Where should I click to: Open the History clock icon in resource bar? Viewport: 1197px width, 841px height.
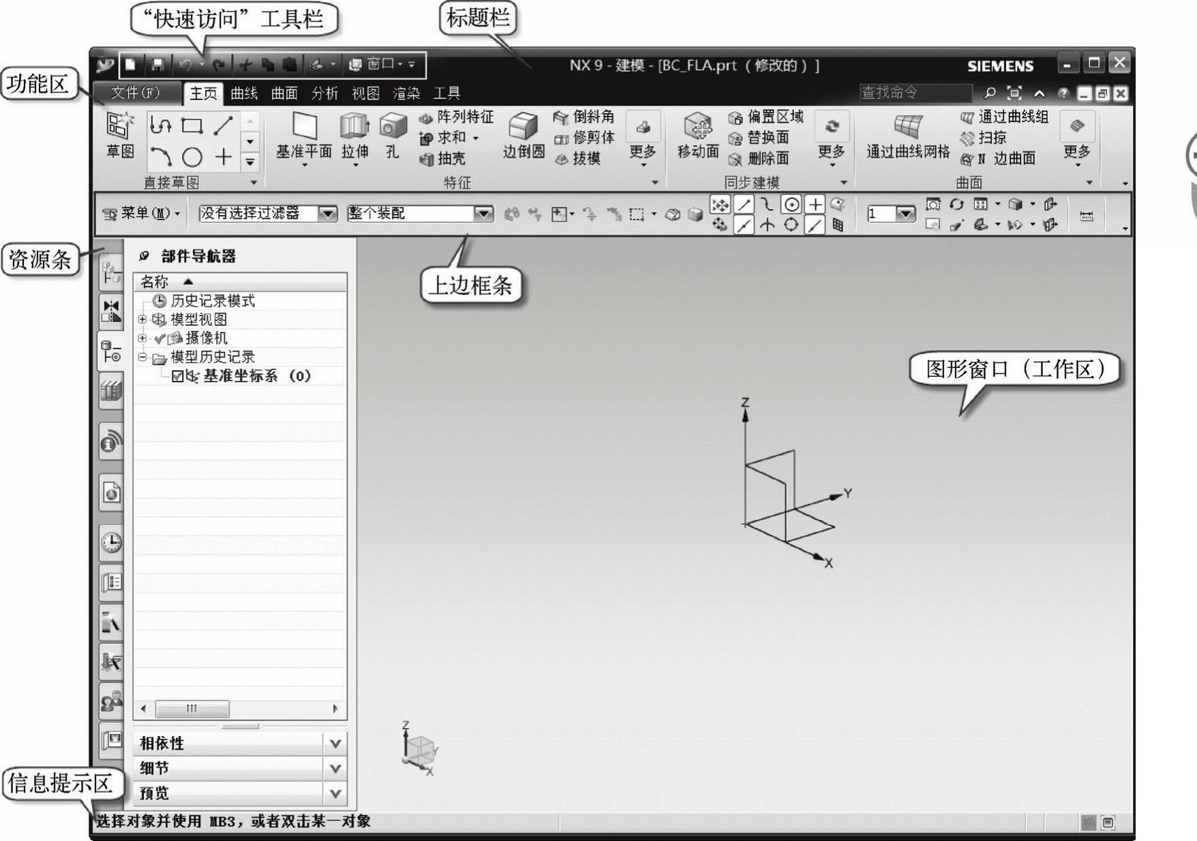[111, 542]
